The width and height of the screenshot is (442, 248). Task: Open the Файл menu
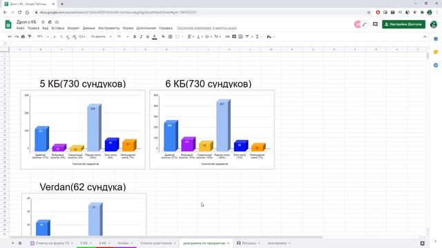pos(20,28)
